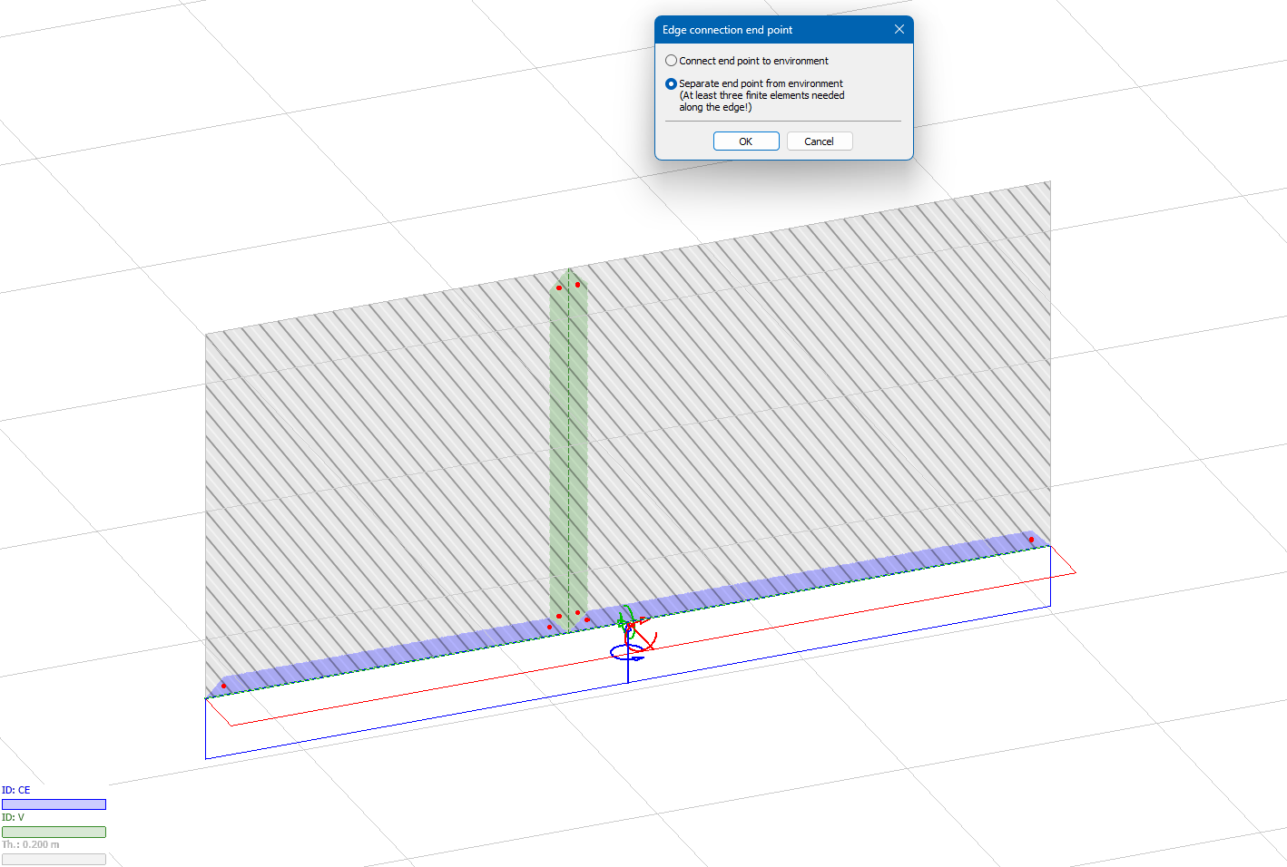Click the 'ID: CE' legend label
Viewport: 1287px width, 867px height.
point(16,790)
